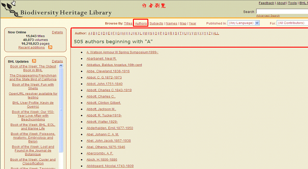Image resolution: width=308 pixels, height=169 pixels.
Task: Open author Abbott, Charles C. 1843-1919
Action: point(109,90)
